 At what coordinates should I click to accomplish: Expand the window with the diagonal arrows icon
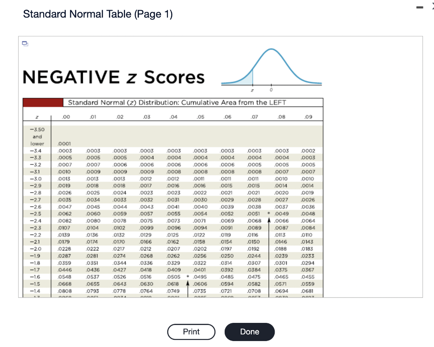[x=432, y=7]
